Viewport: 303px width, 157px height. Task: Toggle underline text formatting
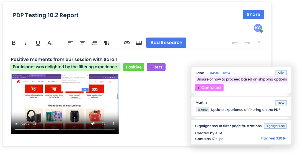coord(38,43)
